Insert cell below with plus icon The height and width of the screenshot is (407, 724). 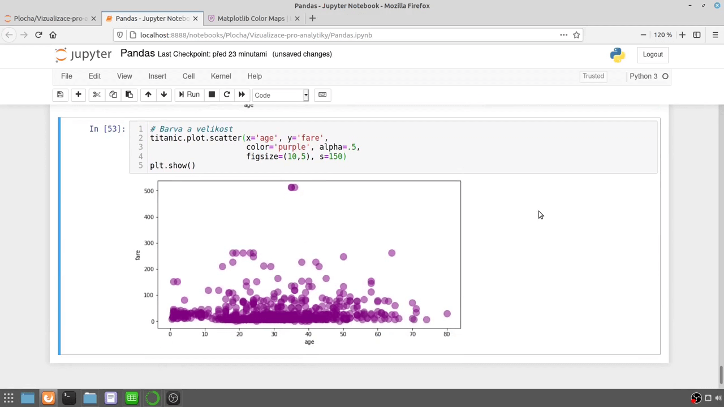[78, 95]
